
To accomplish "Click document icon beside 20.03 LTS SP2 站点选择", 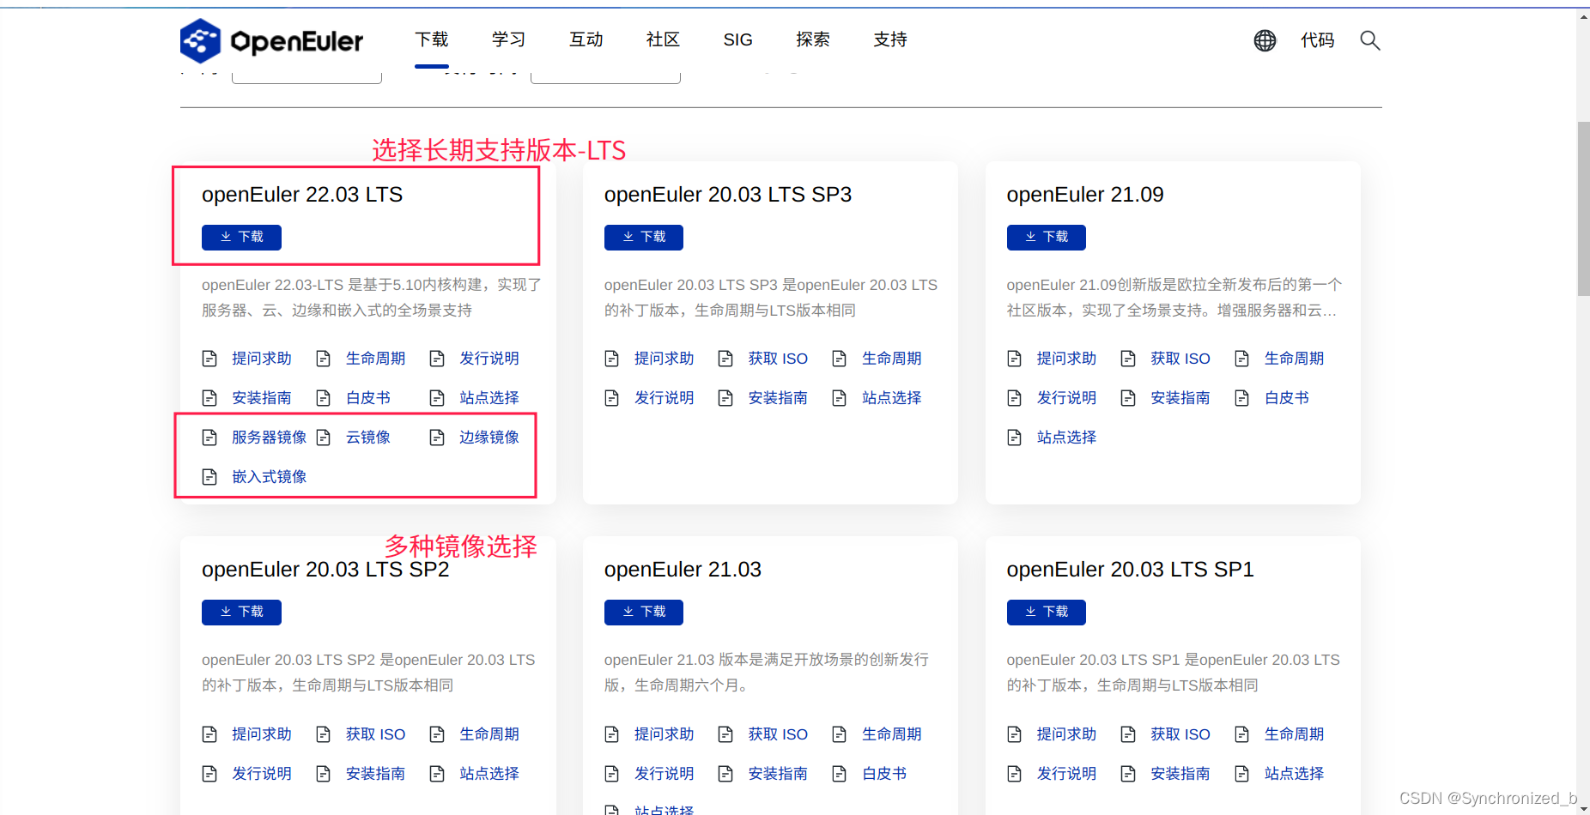I will (437, 774).
